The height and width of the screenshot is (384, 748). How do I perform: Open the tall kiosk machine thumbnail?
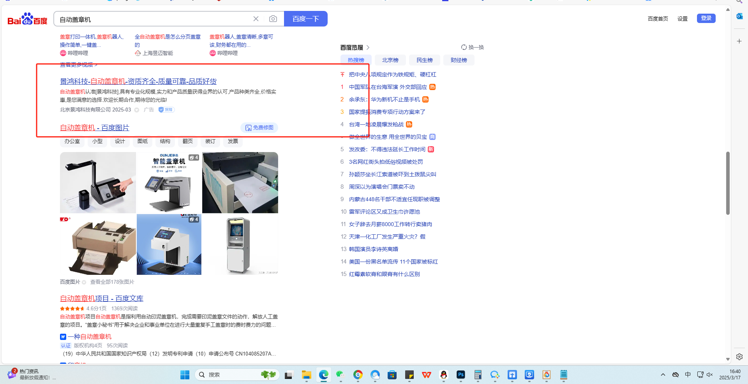tap(240, 244)
